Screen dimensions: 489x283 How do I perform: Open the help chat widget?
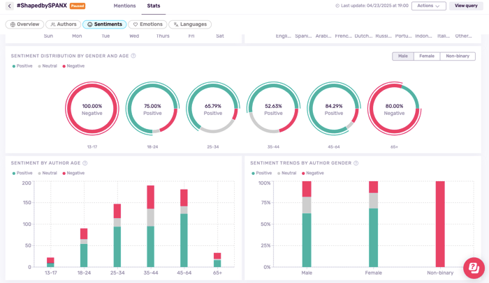coord(473,267)
